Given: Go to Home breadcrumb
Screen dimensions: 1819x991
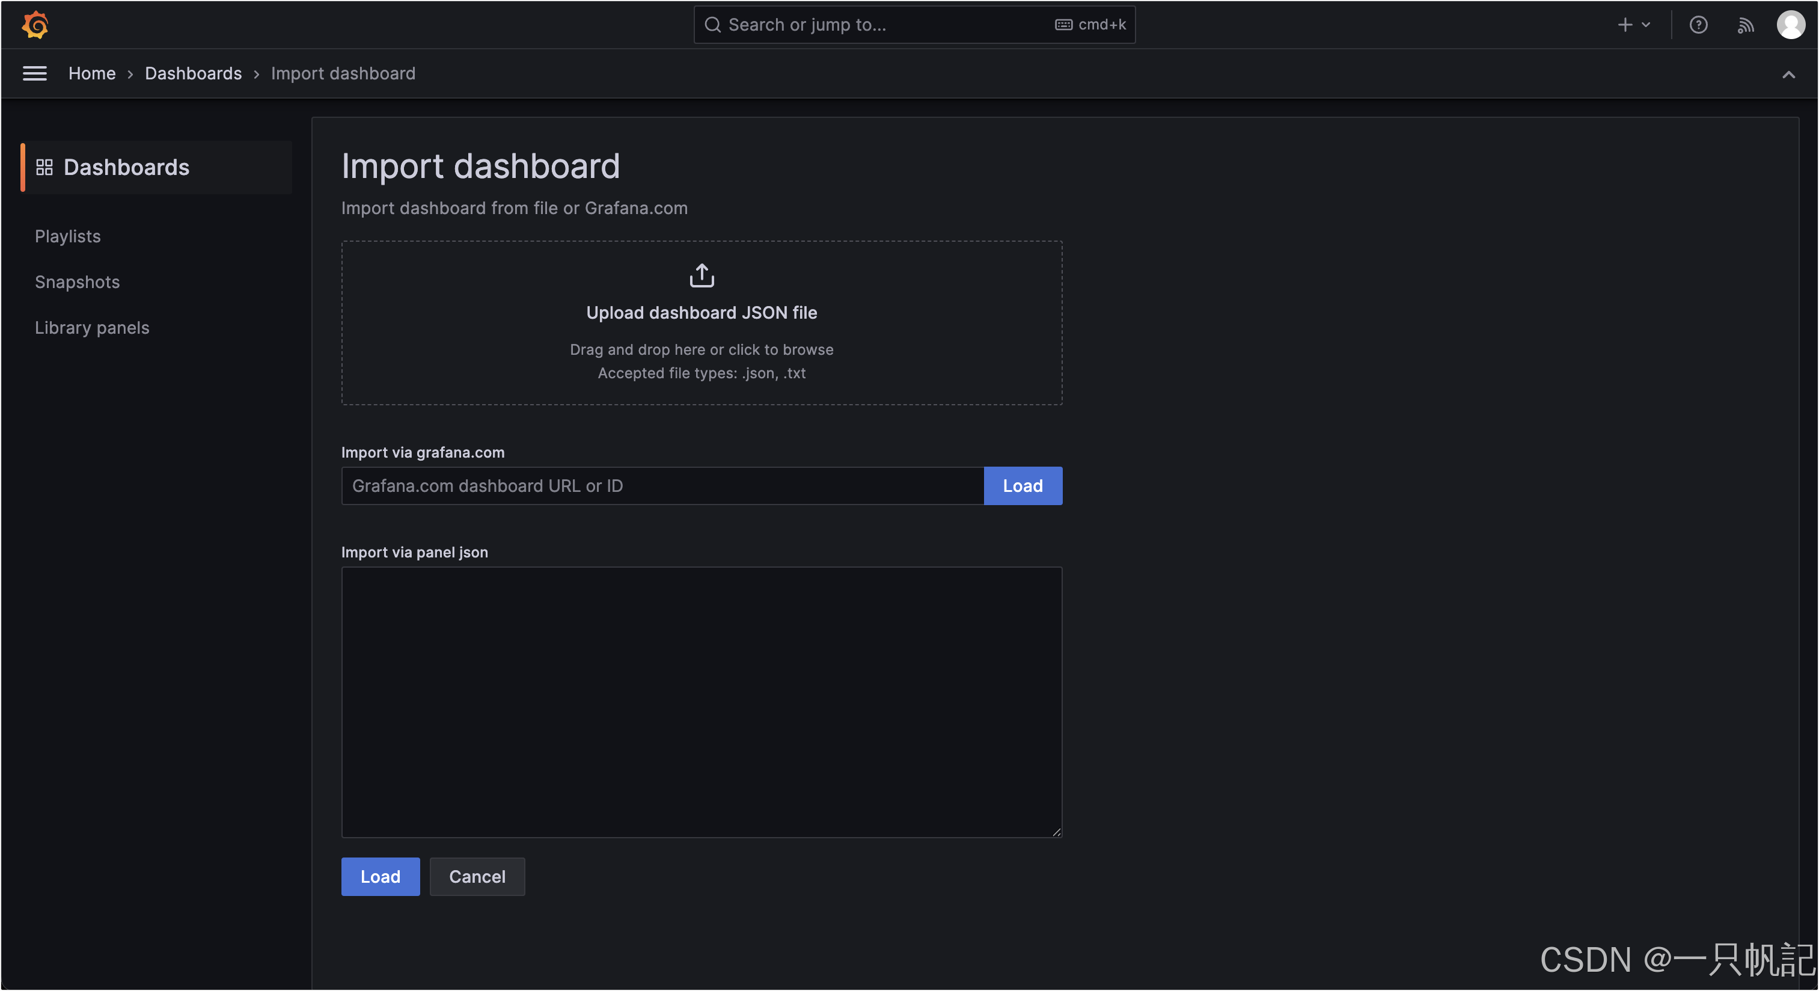Looking at the screenshot, I should click(x=92, y=73).
